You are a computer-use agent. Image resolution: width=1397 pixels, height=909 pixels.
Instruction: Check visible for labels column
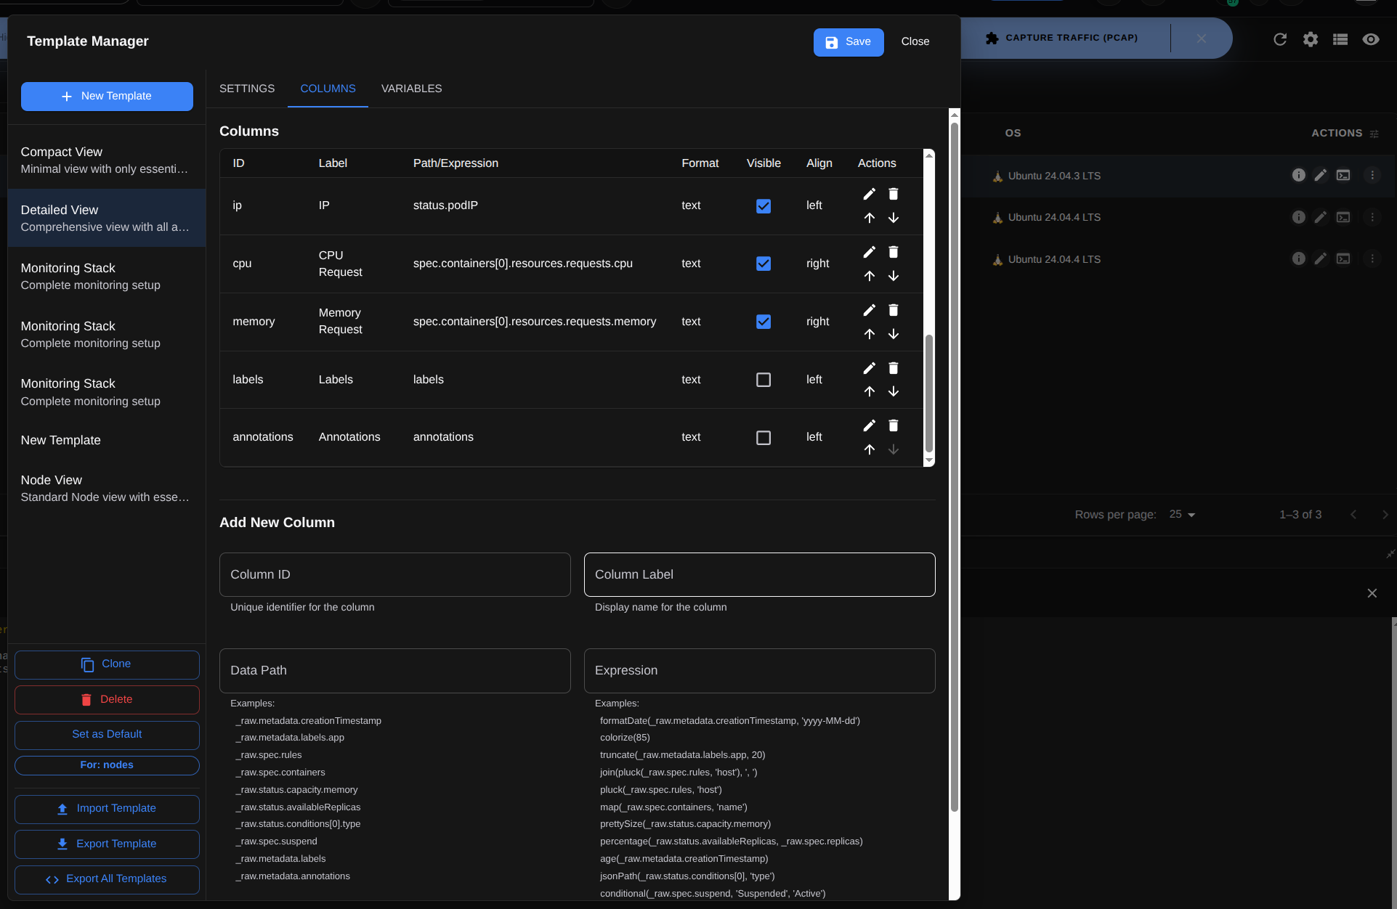pyautogui.click(x=764, y=380)
